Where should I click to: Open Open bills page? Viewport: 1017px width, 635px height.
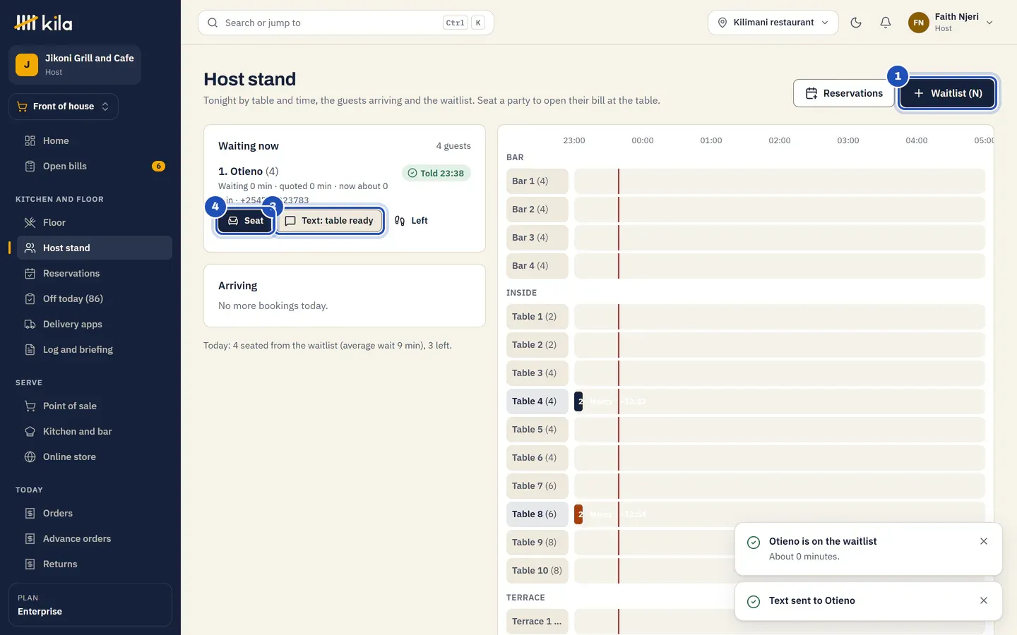95,166
